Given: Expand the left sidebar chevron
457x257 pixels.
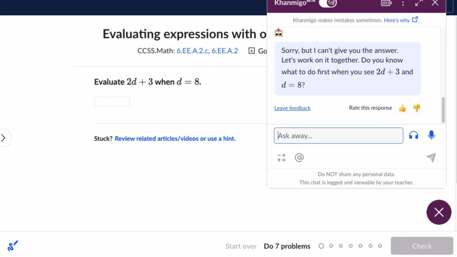Looking at the screenshot, I should pos(4,138).
